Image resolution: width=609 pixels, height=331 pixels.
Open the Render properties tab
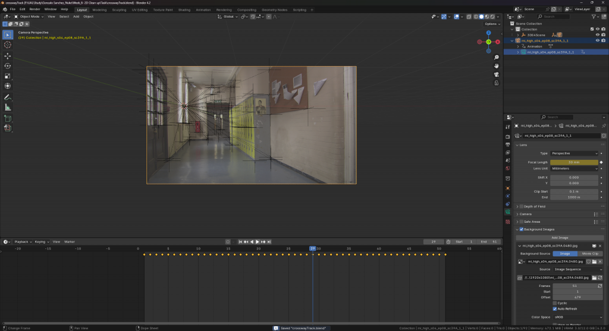click(x=508, y=137)
